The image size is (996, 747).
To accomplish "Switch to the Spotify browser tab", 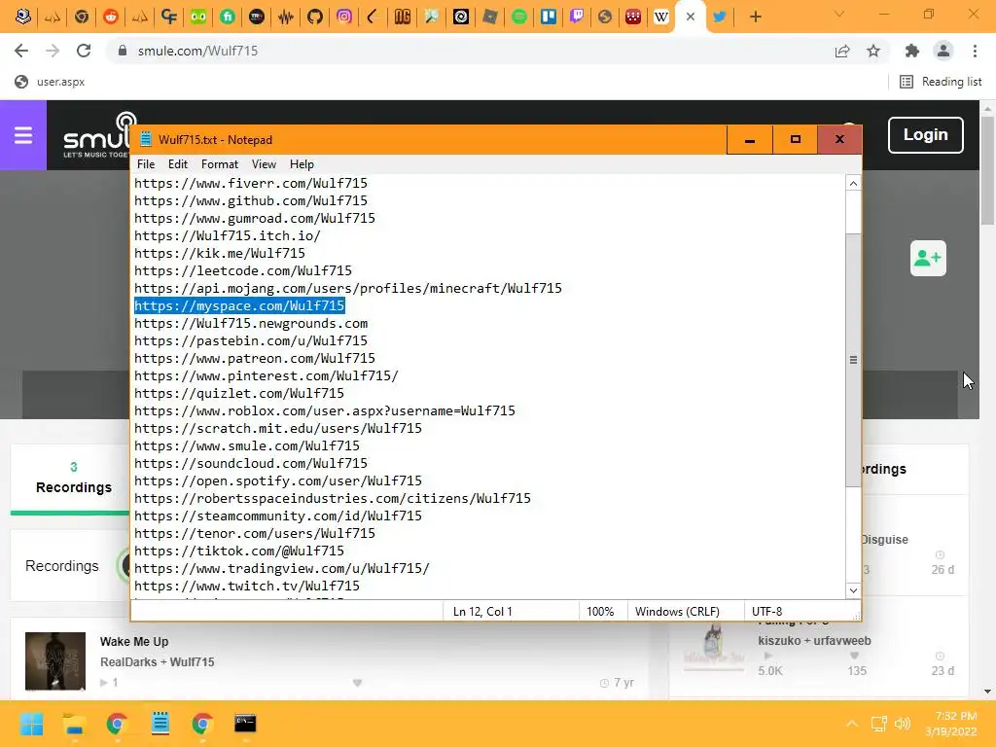I will (x=519, y=17).
